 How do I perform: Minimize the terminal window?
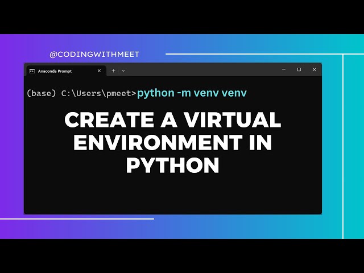[284, 69]
